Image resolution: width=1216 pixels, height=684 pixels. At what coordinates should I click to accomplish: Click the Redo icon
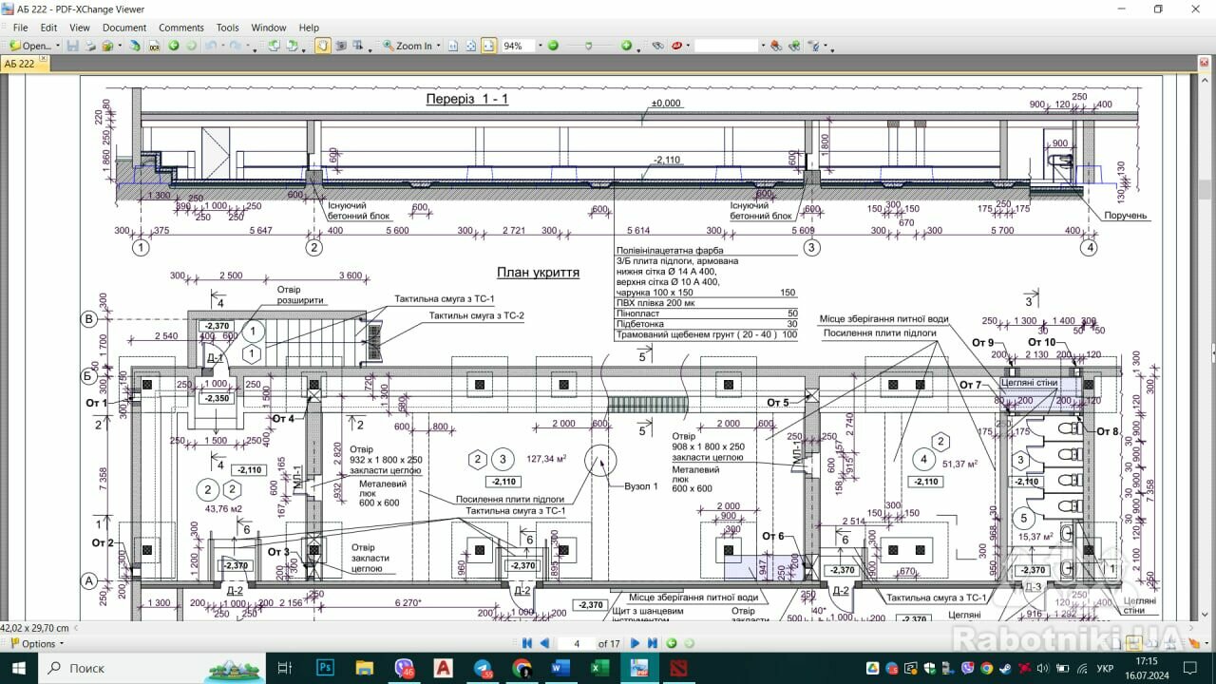[235, 46]
